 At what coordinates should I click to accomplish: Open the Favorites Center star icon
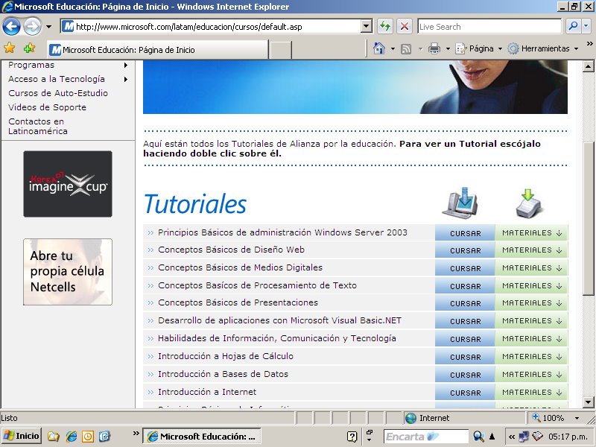click(9, 48)
